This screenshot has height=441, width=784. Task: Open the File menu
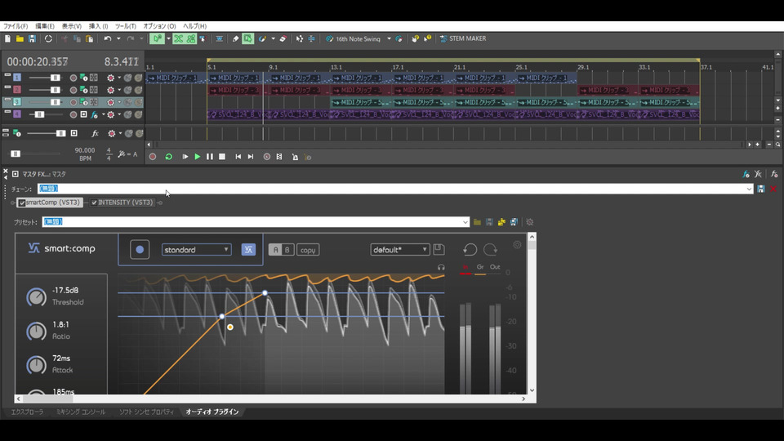16,26
